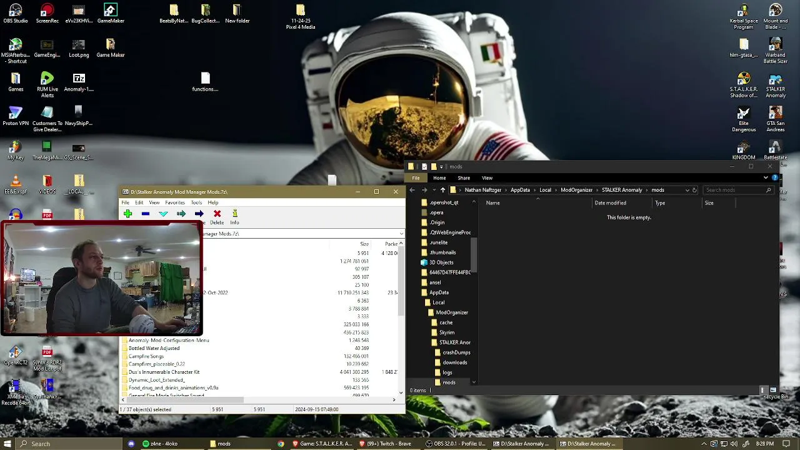The image size is (800, 450).
Task: Open the Explorer File tab
Action: (416, 178)
